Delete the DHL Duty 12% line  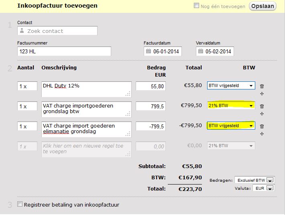262,86
